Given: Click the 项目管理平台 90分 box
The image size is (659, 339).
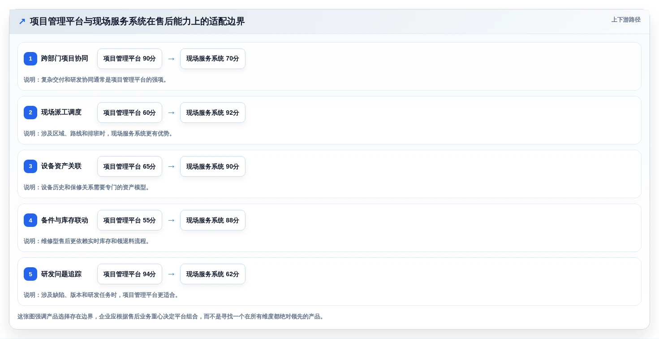Looking at the screenshot, I should tap(129, 59).
